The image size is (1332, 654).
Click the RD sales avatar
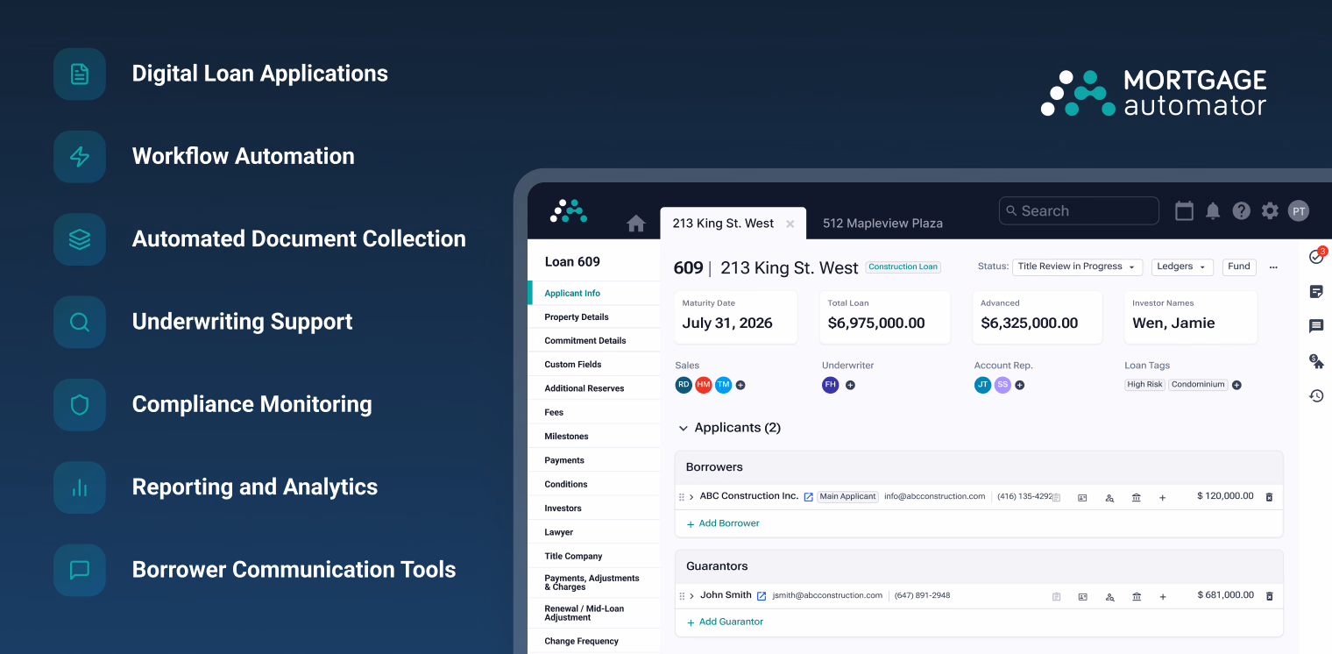pos(684,385)
